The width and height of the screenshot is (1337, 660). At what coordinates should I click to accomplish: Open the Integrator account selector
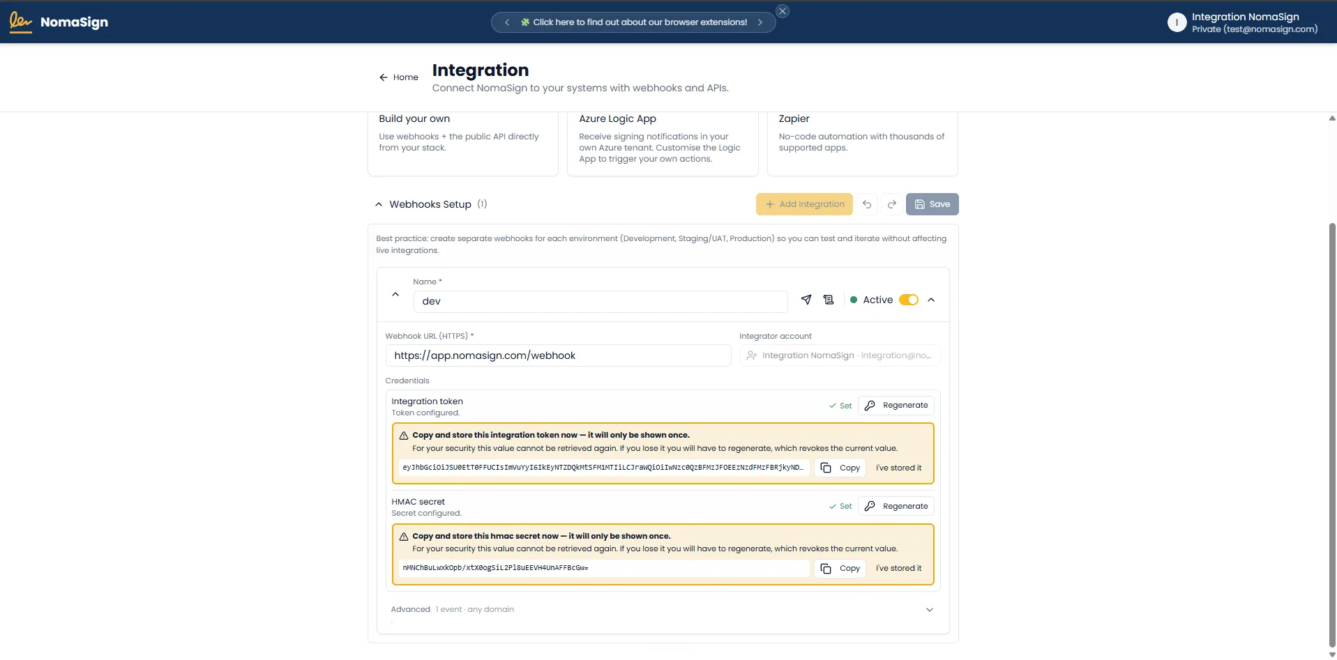coord(840,355)
